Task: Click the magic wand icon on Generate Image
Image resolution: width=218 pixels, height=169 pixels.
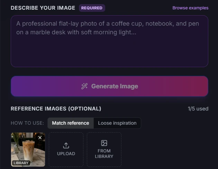Action: [84, 86]
